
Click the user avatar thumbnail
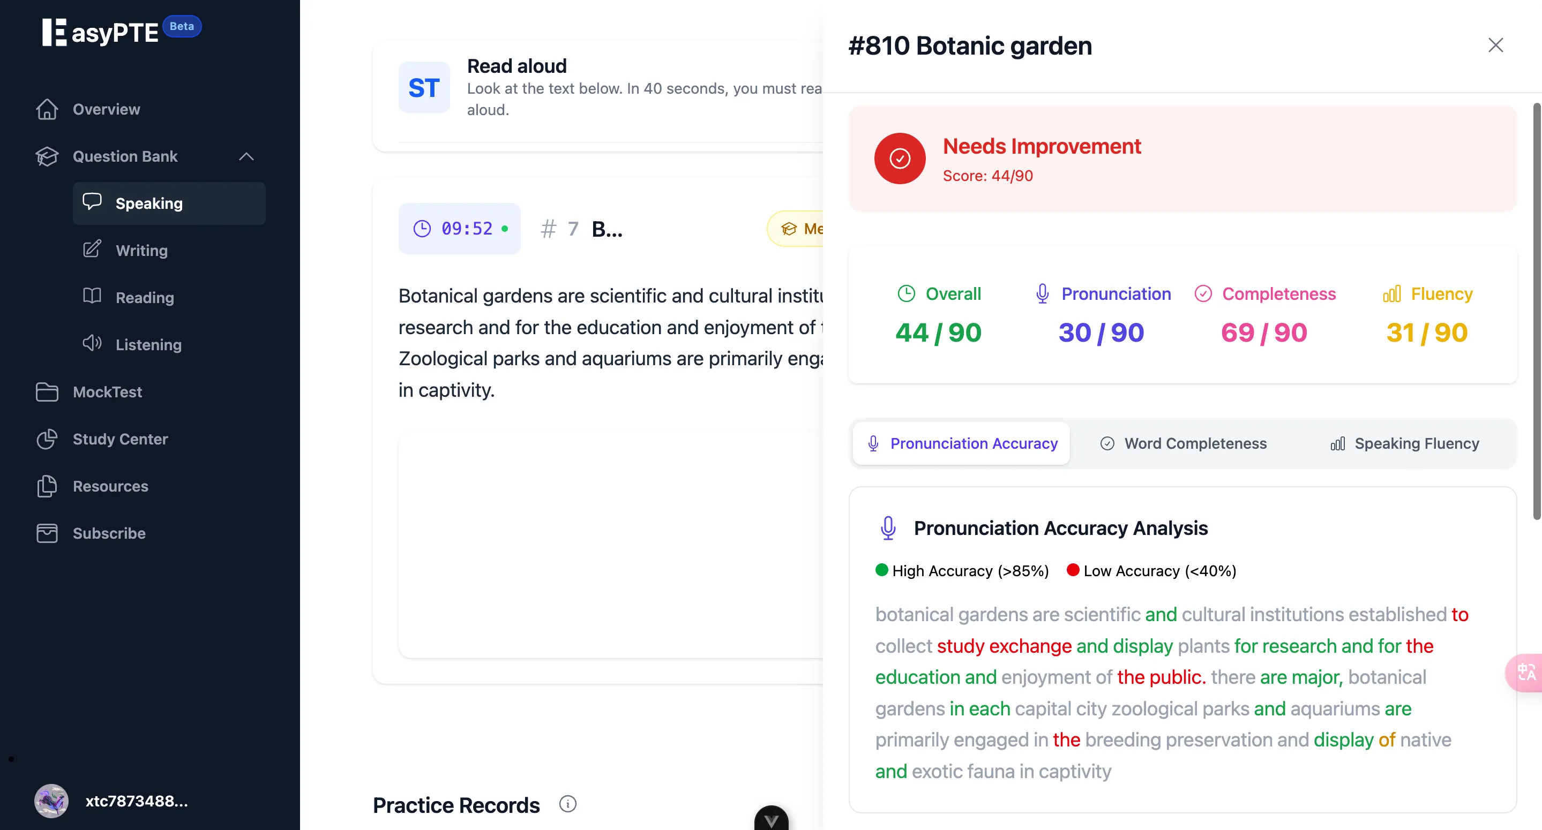click(x=51, y=801)
